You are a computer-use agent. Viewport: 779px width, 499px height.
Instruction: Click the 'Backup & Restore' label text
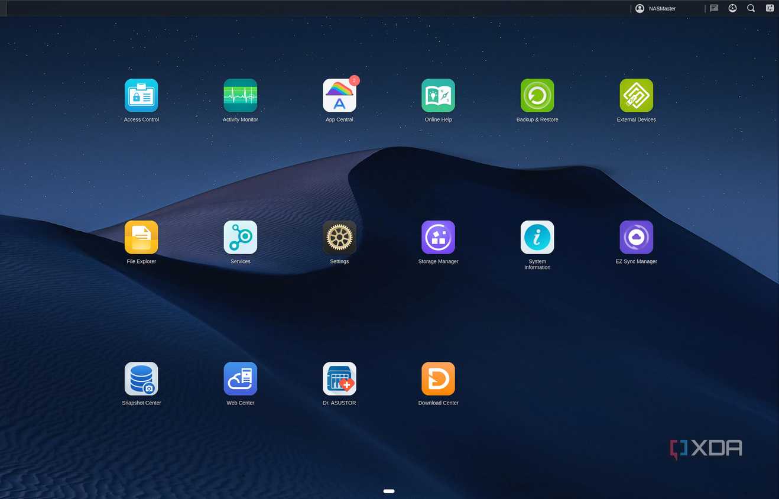[537, 119]
